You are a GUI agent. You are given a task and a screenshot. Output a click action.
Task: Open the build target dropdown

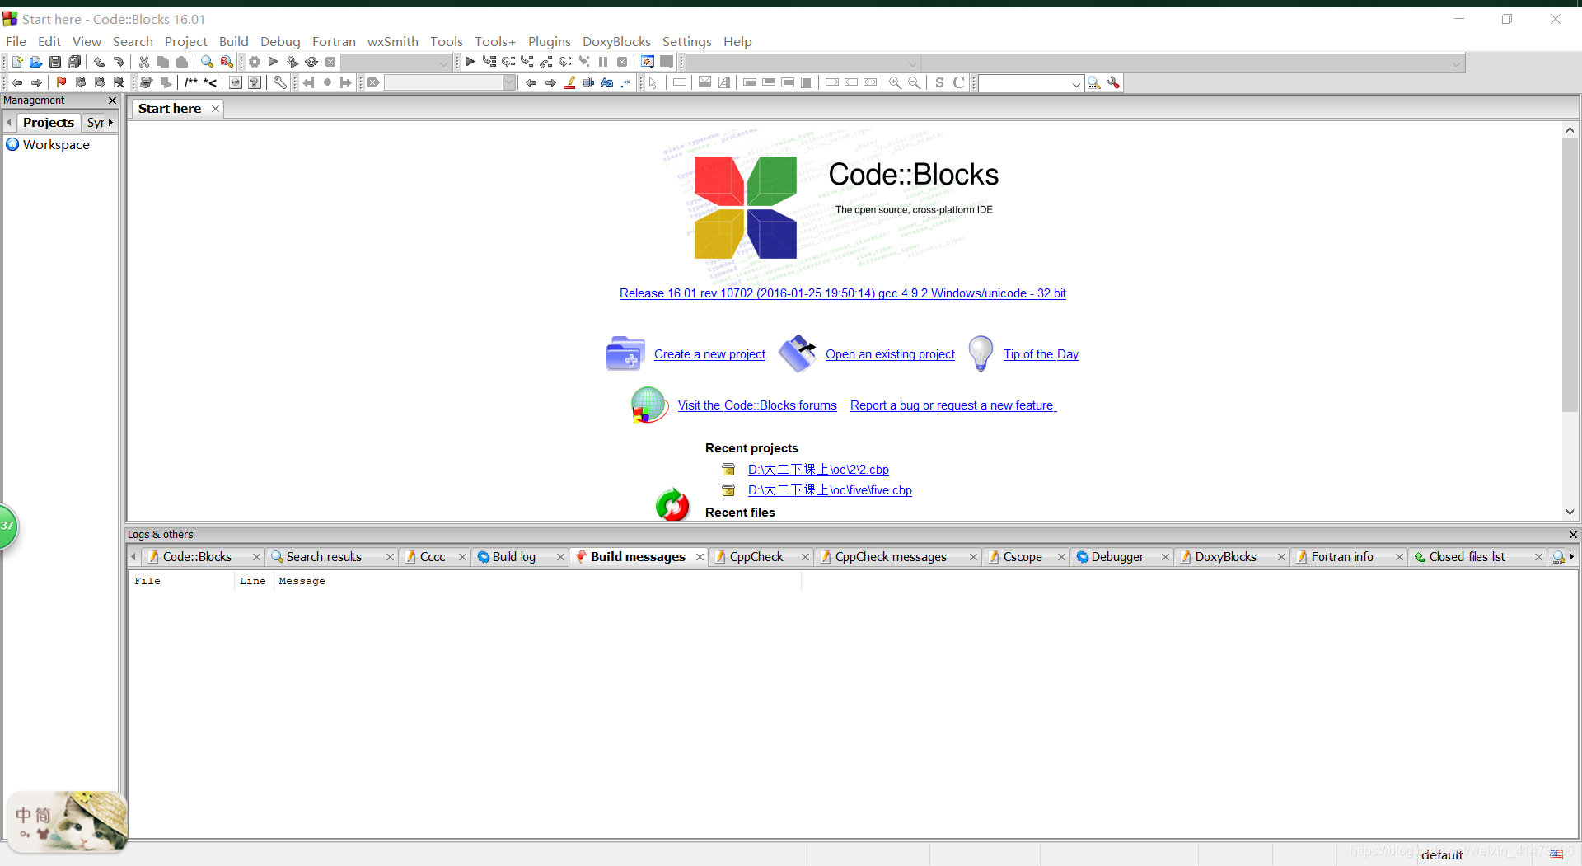396,63
